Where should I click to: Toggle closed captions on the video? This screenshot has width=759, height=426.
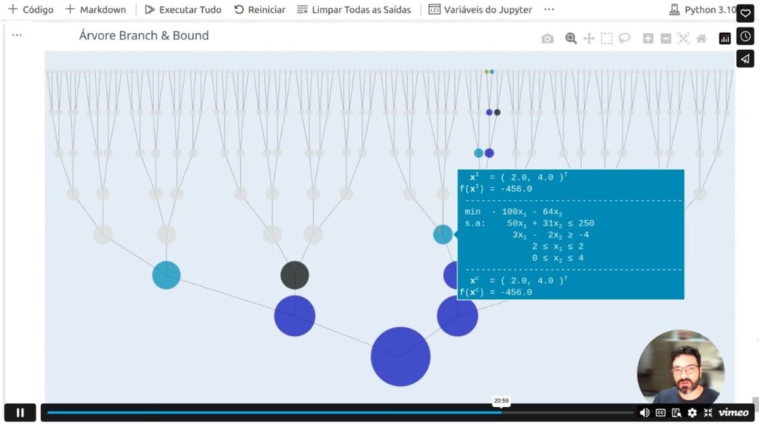pos(660,413)
